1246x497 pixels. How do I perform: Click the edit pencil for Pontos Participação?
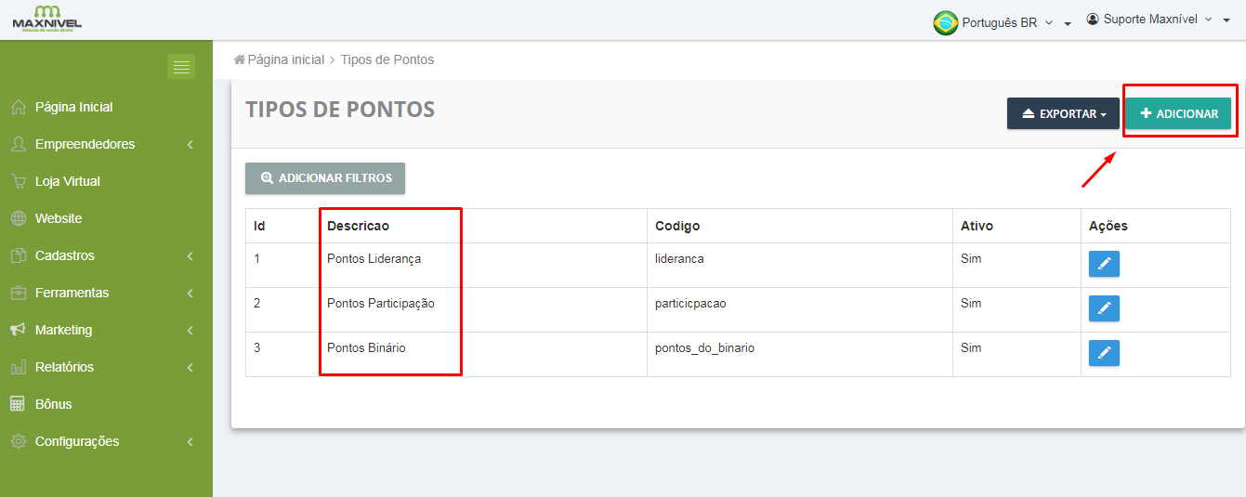[x=1104, y=308]
